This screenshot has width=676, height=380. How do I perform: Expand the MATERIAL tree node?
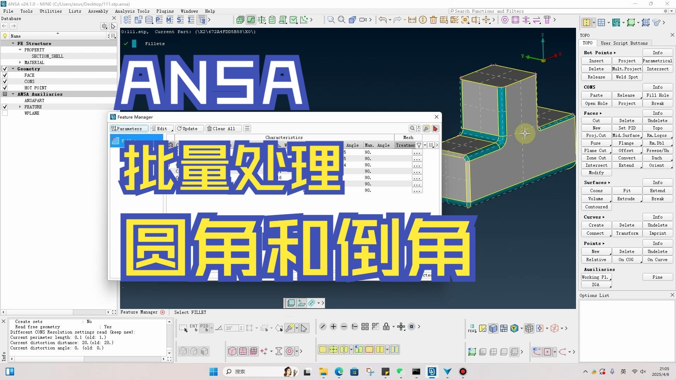coord(20,63)
